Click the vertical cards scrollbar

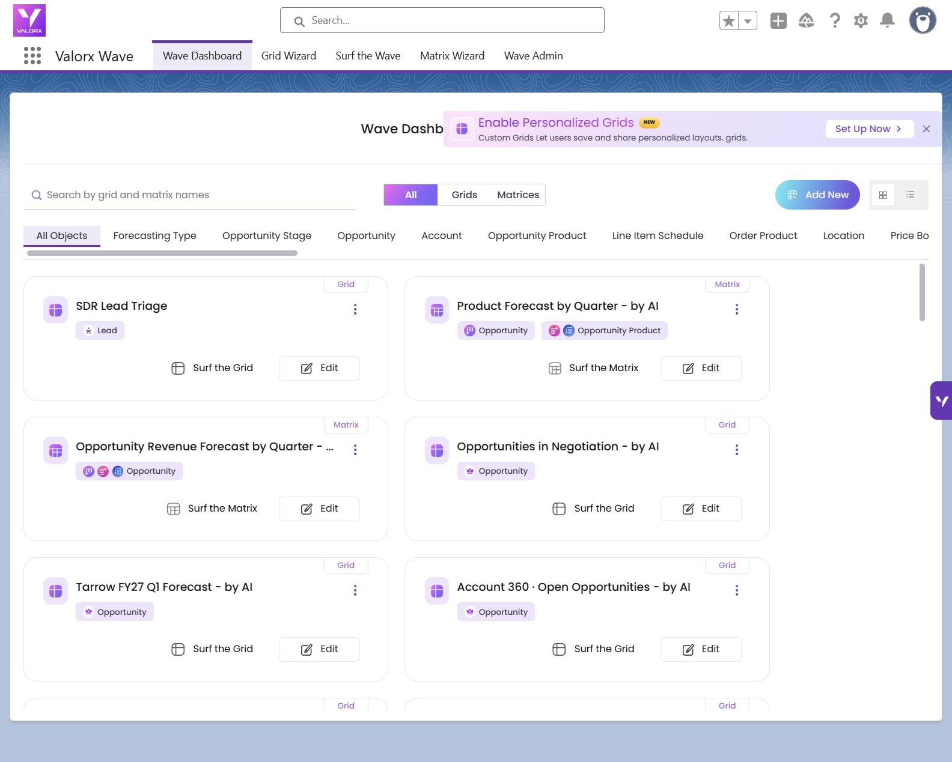coord(922,292)
